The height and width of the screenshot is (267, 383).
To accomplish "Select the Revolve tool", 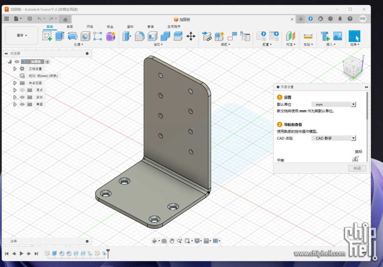I will 73,36.
